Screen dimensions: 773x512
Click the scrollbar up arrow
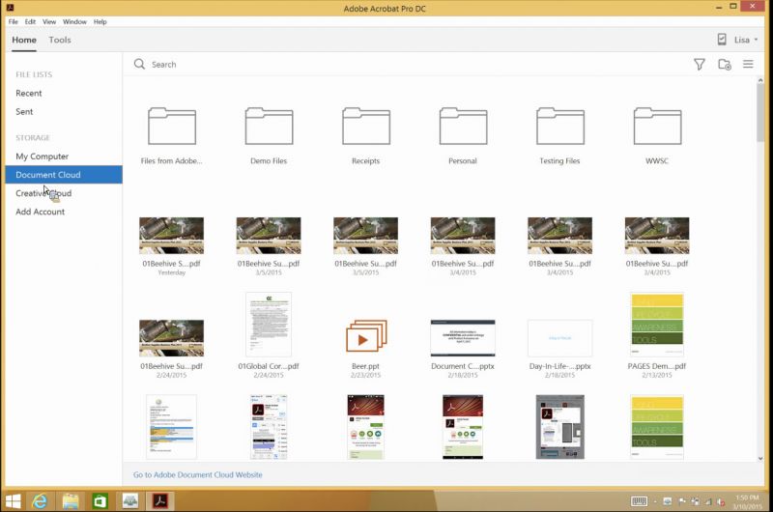(x=760, y=80)
